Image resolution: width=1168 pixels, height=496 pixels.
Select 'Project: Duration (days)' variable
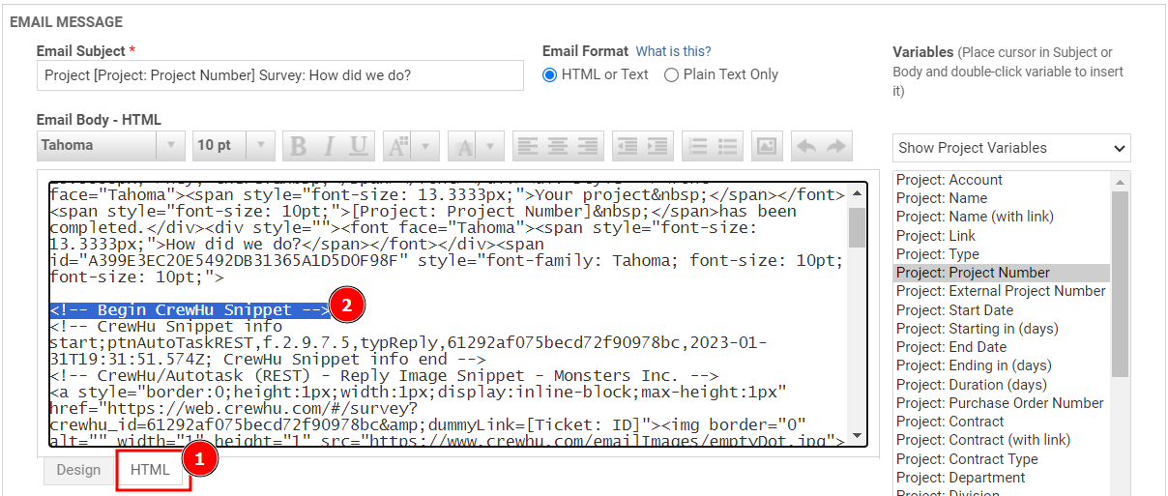(972, 385)
